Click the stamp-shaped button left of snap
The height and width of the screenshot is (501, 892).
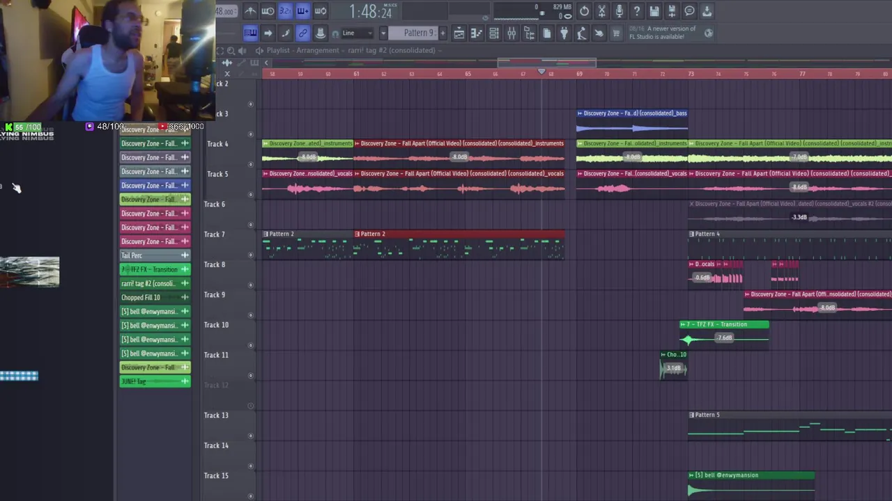(321, 33)
